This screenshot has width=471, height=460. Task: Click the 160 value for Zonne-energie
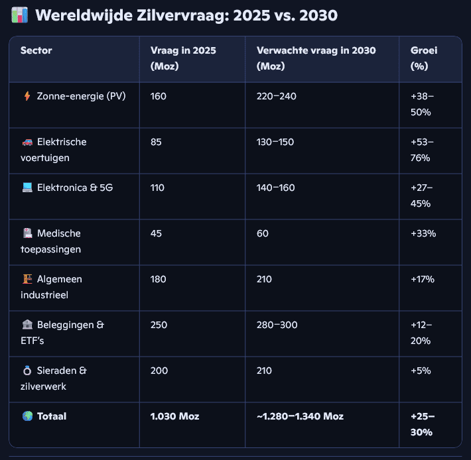tap(159, 96)
